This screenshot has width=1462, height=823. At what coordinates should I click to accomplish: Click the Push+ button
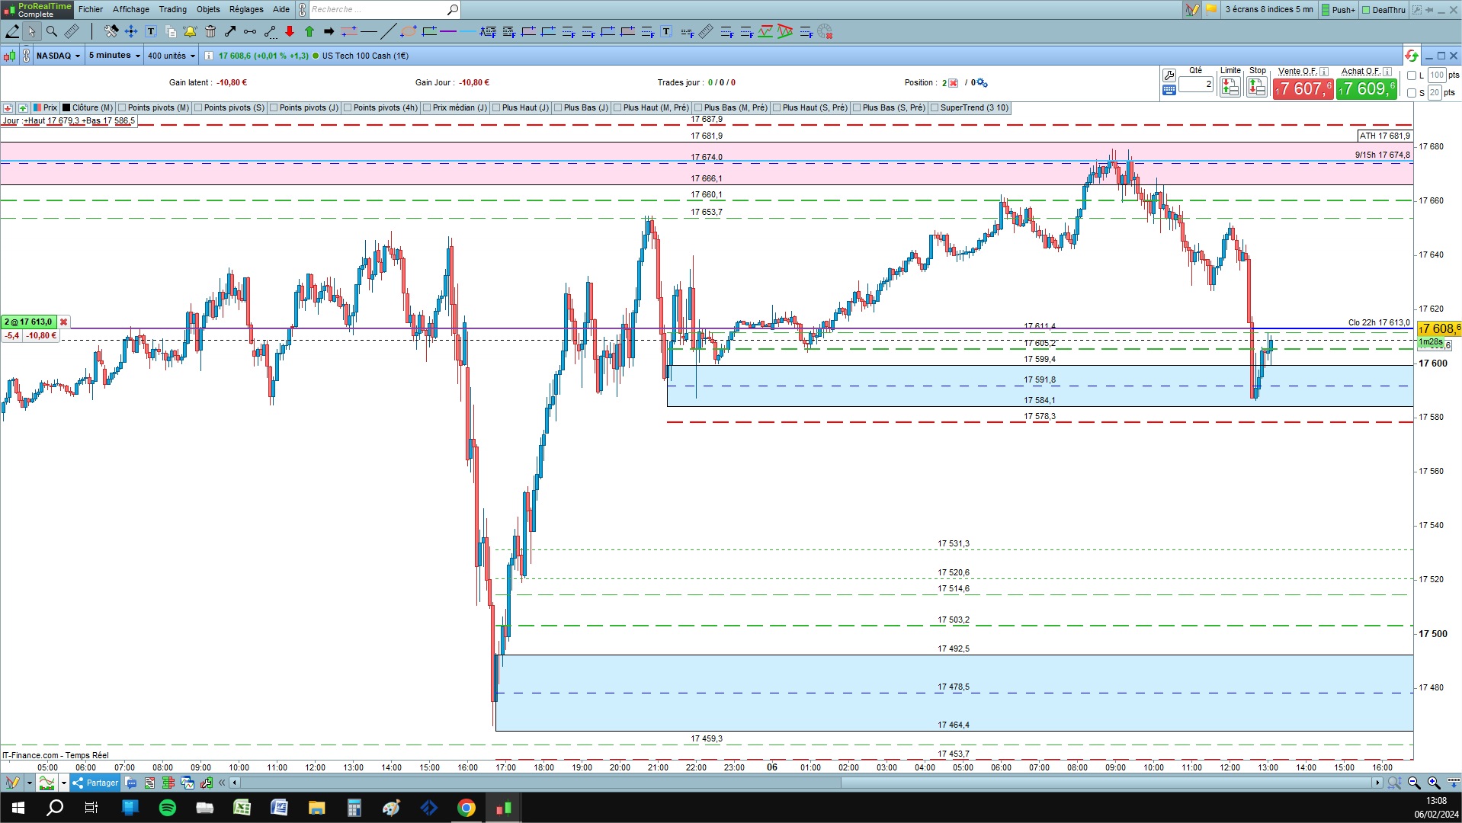click(x=1339, y=10)
